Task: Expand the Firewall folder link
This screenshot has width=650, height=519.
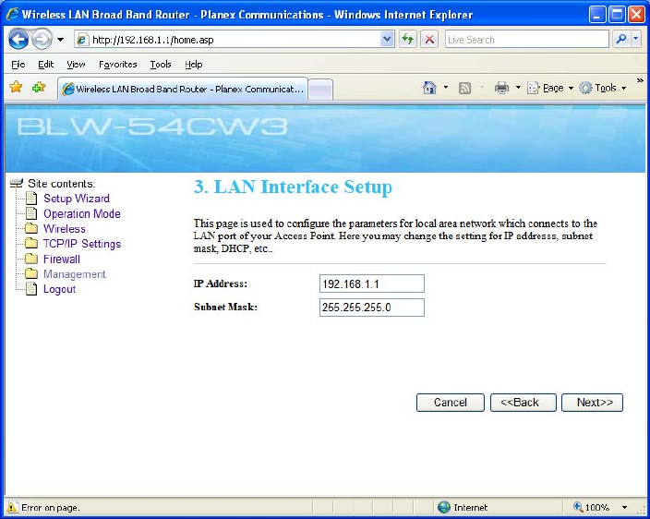Action: [61, 259]
